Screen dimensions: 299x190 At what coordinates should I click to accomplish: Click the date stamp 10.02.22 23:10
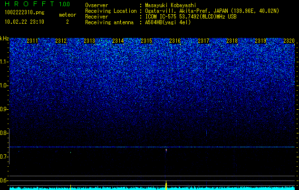24,22
